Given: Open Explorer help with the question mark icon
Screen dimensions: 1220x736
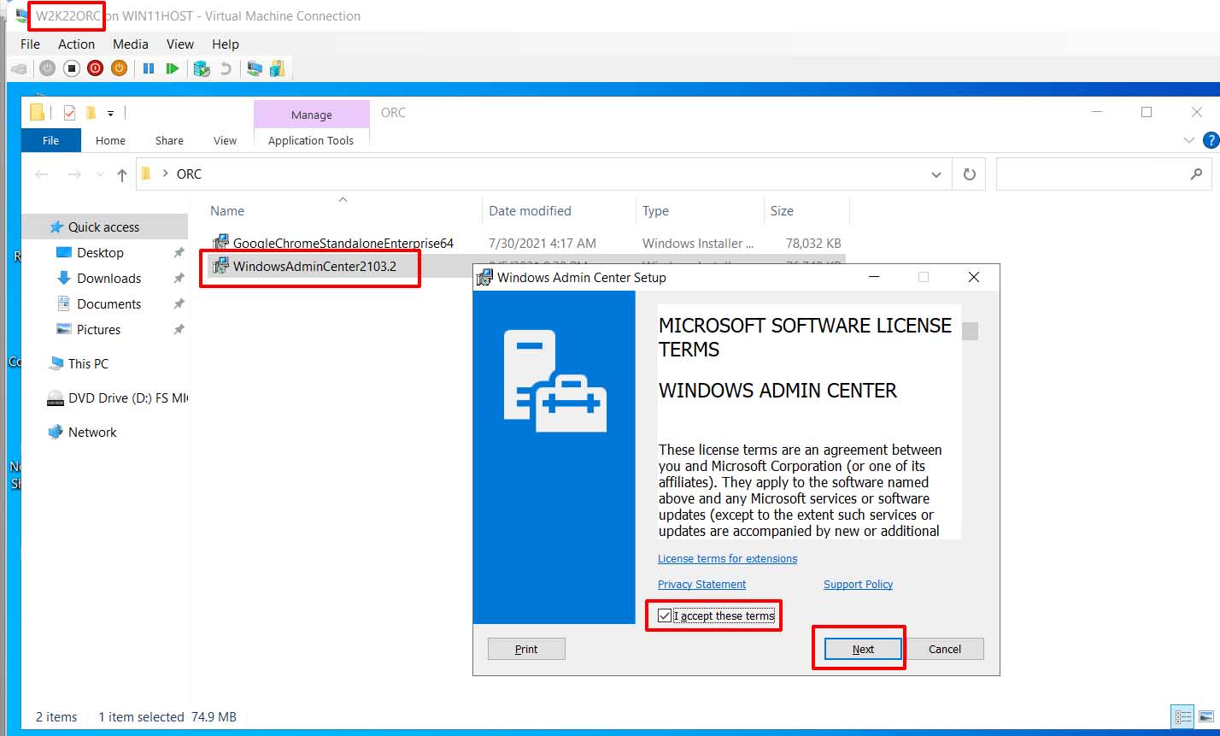Looking at the screenshot, I should (x=1211, y=140).
